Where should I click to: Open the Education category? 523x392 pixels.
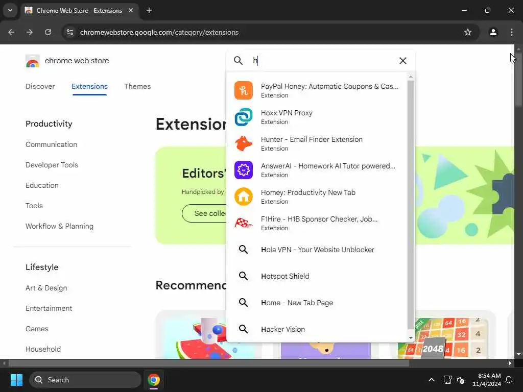[42, 185]
